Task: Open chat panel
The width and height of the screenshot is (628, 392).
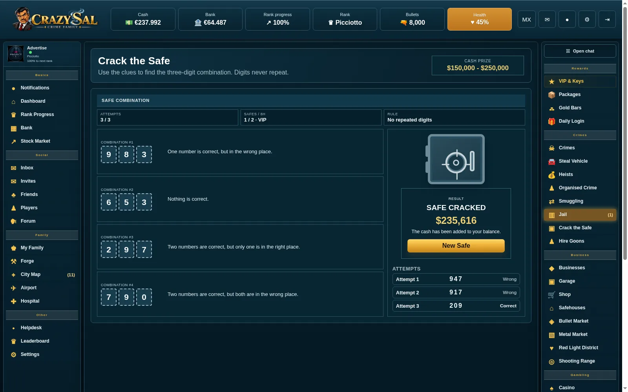Action: [x=580, y=51]
